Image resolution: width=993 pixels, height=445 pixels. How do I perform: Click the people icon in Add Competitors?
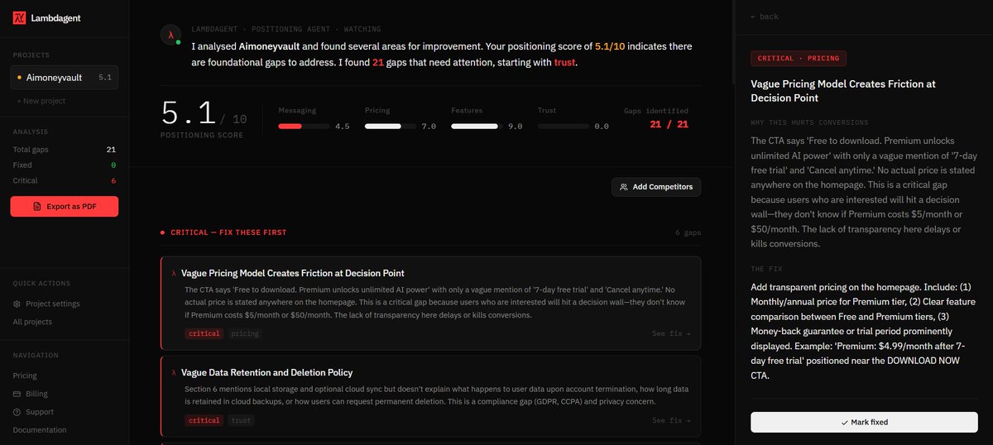click(x=624, y=187)
